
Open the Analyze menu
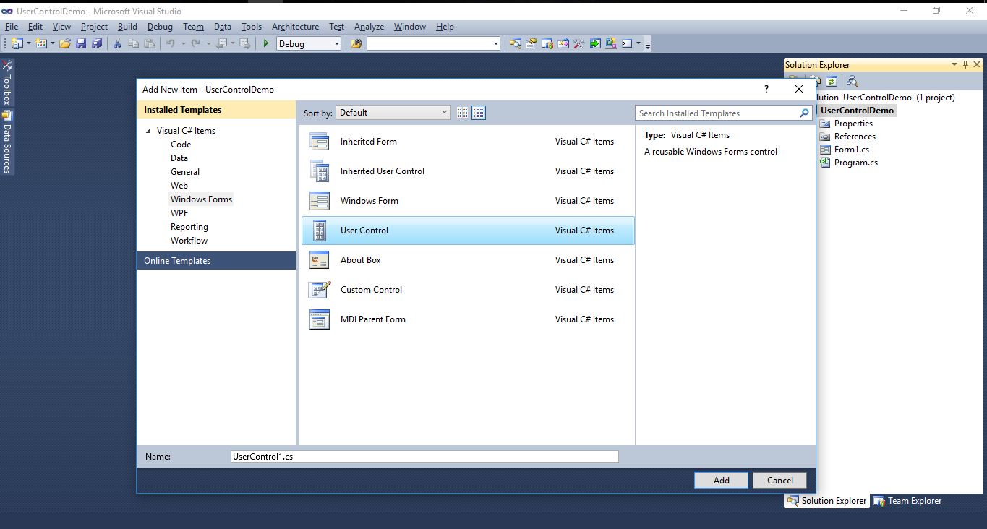[x=369, y=27]
